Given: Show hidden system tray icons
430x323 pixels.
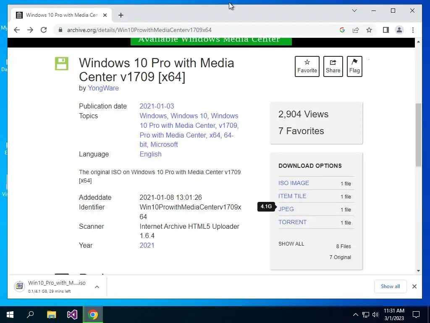Looking at the screenshot, I should coord(355,315).
